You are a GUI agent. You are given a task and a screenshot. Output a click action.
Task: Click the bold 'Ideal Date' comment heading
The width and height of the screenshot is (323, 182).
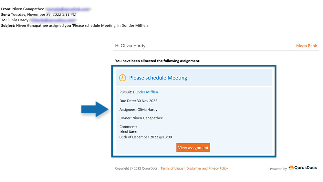tap(128, 132)
